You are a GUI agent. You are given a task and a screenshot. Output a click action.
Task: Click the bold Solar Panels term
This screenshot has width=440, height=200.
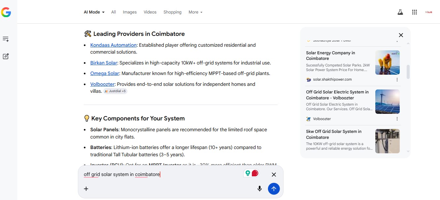click(104, 130)
